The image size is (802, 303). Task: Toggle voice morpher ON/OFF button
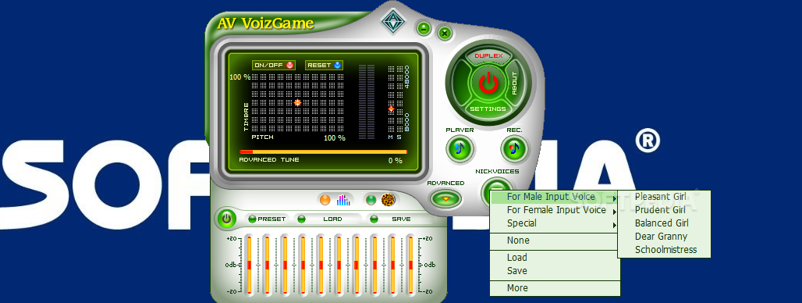274,65
